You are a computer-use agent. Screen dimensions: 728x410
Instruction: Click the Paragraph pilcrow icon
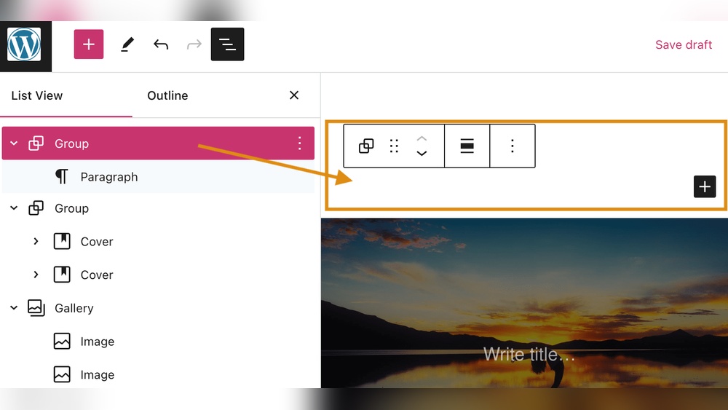pos(62,176)
